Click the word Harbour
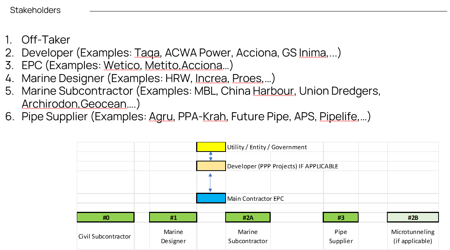Image resolution: width=450 pixels, height=250 pixels. pyautogui.click(x=273, y=91)
